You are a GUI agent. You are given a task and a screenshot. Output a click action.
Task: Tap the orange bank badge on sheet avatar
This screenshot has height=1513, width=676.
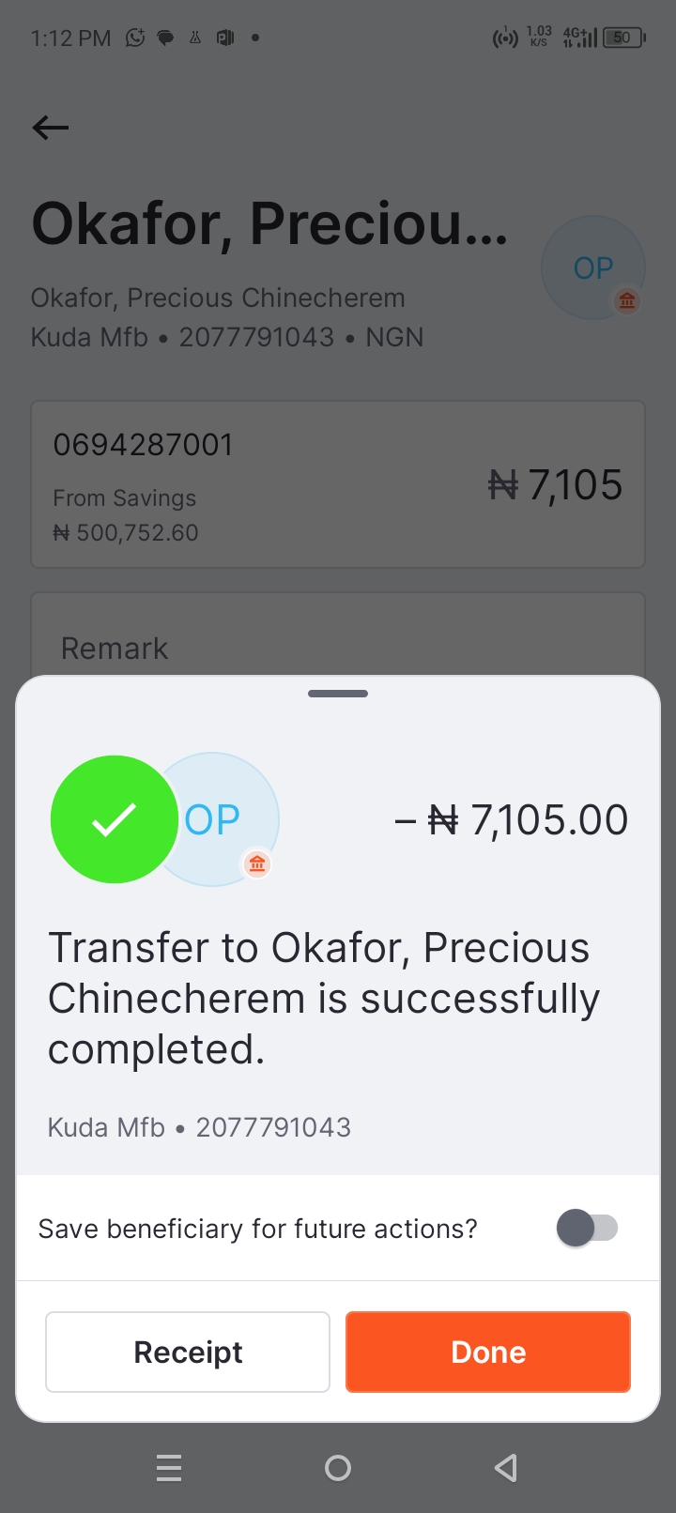tap(257, 863)
